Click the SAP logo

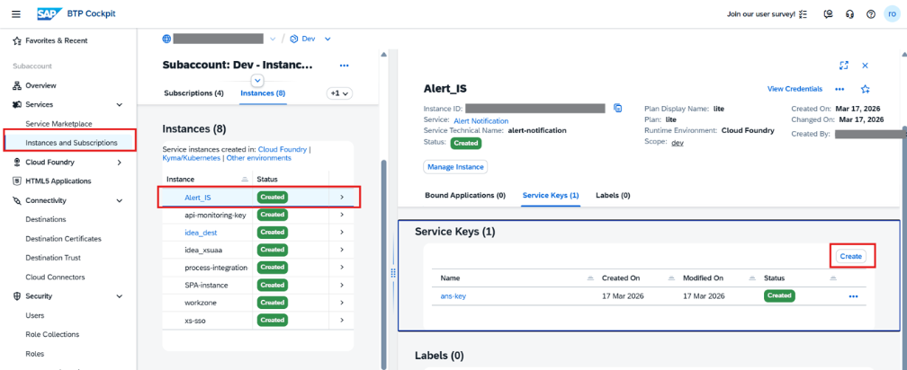(49, 13)
